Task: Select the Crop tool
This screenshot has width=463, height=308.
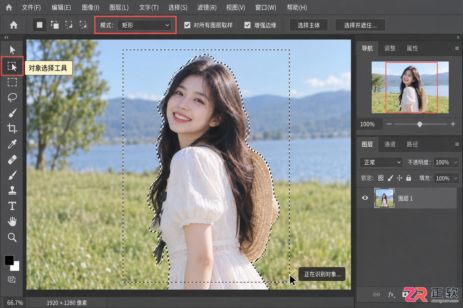Action: pyautogui.click(x=12, y=129)
